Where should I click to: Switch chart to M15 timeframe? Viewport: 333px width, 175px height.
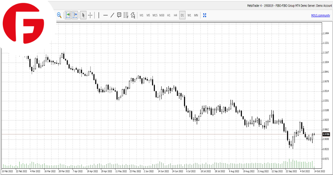pyautogui.click(x=155, y=15)
